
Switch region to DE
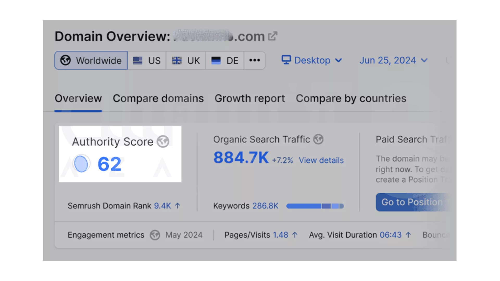(x=224, y=60)
